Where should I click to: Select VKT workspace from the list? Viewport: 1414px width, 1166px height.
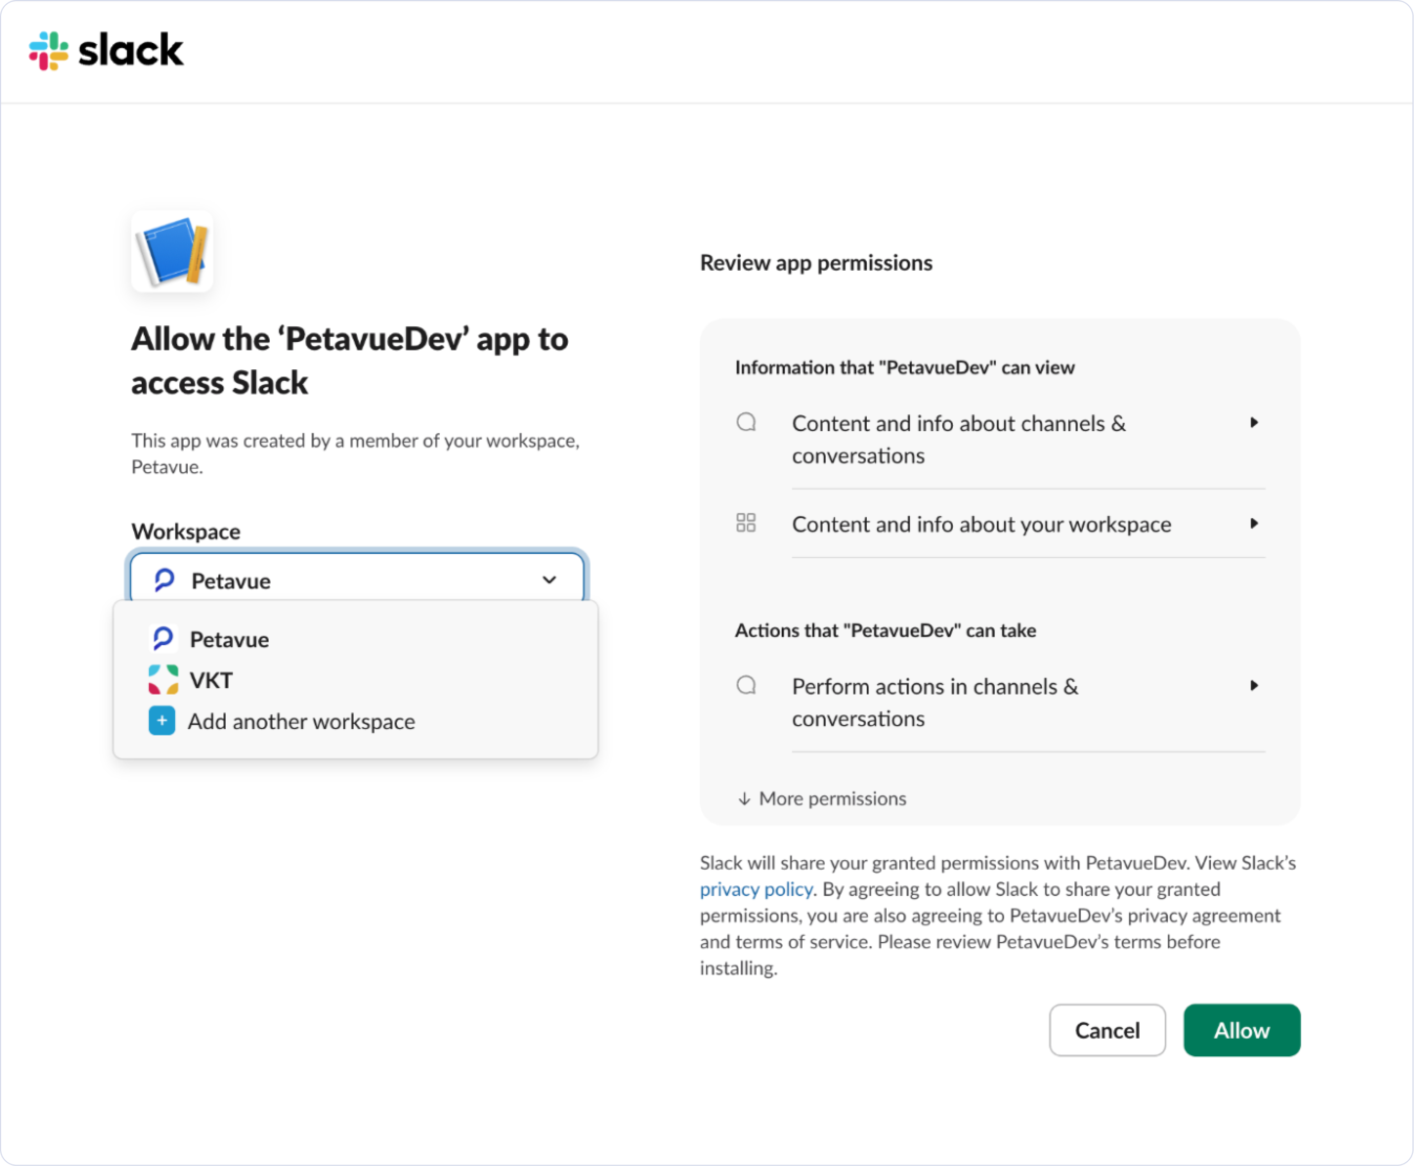(x=356, y=680)
